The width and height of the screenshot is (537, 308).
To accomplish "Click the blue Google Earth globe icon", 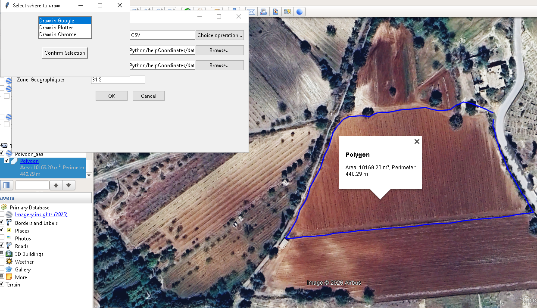I will pos(299,12).
